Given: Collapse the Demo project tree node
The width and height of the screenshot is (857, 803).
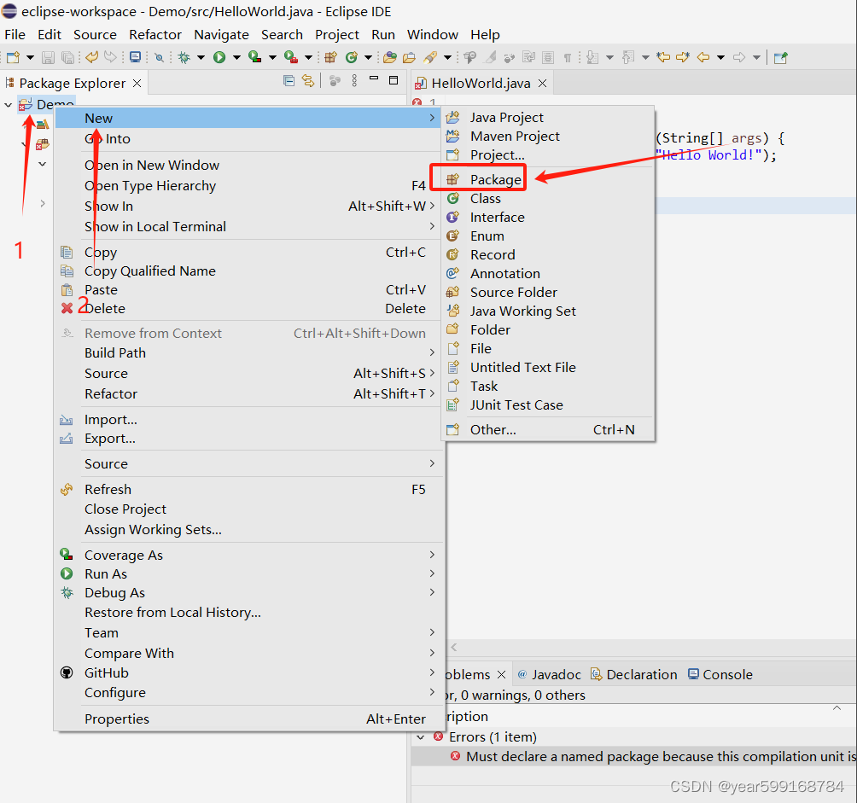Looking at the screenshot, I should pyautogui.click(x=8, y=104).
